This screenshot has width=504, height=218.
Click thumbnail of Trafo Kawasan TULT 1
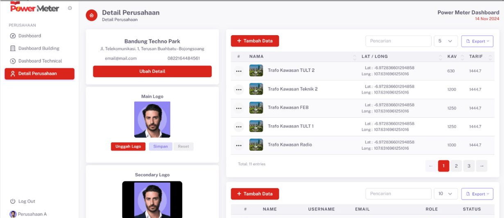[x=256, y=126]
